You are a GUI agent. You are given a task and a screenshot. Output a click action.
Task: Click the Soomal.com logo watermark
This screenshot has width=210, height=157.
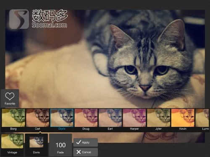[x=38, y=19]
